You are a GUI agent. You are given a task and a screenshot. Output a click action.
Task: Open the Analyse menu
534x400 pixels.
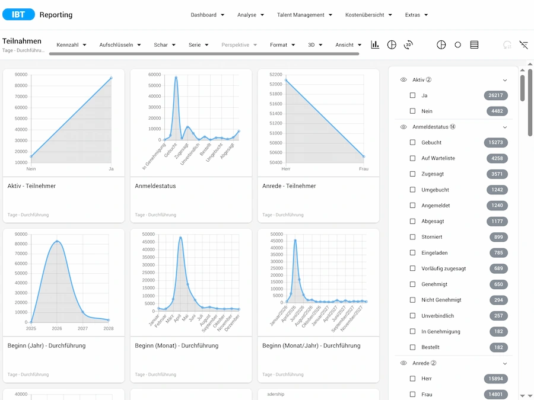tap(250, 15)
